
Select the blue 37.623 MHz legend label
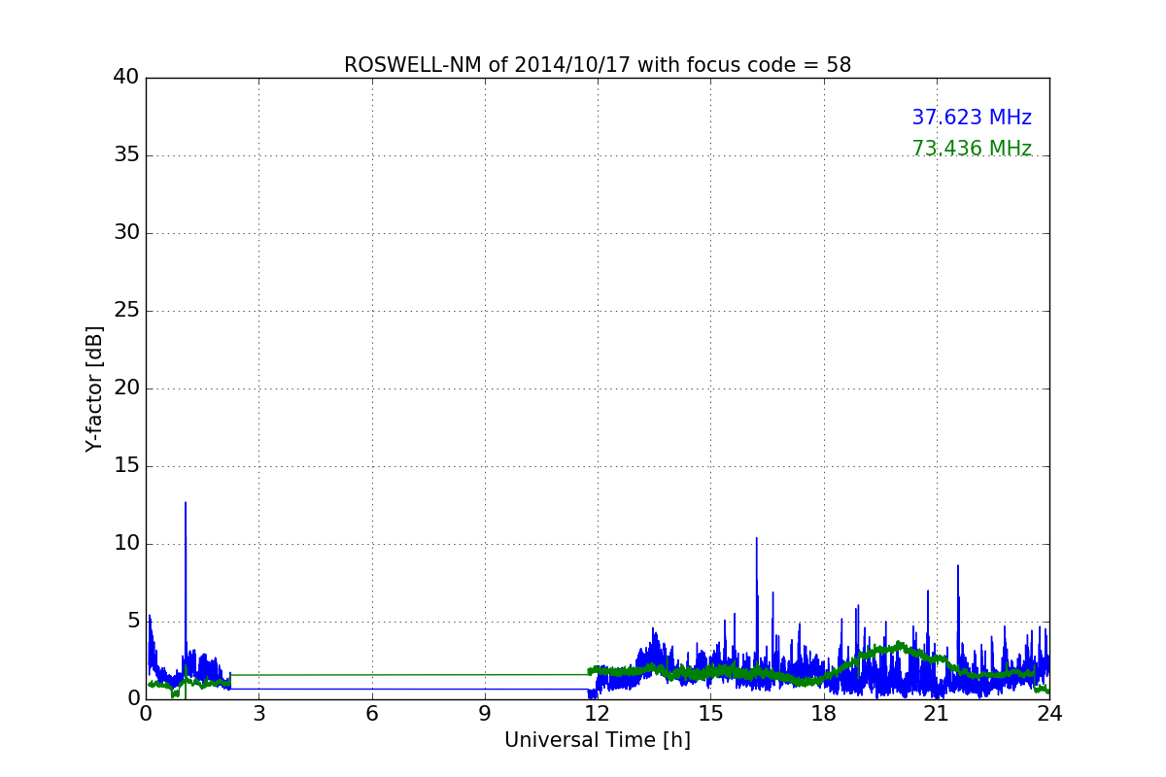point(972,118)
